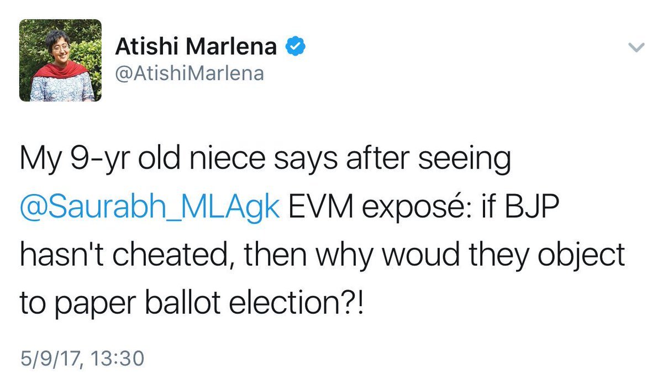Expand the tweet options chevron
The image size is (663, 373).
point(637,48)
